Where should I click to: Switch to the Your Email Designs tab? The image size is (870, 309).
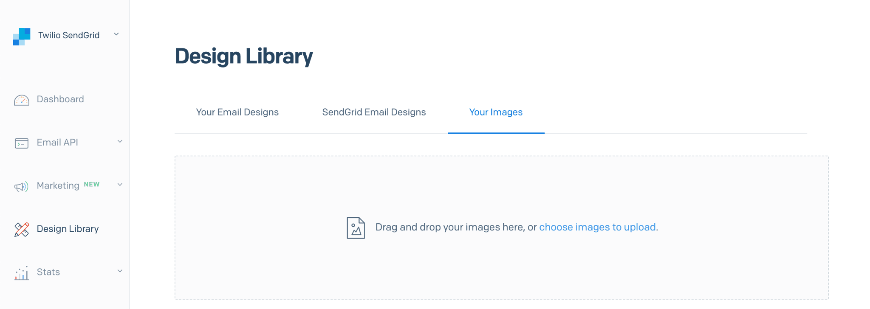237,112
